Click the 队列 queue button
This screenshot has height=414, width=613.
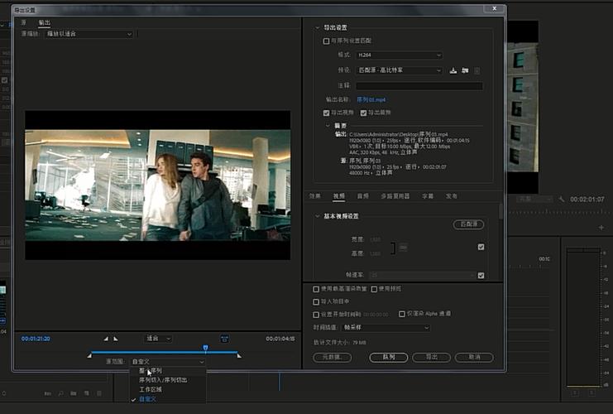[389, 357]
